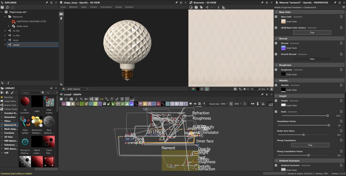Viewport: 346px width, 176px height.
Task: Toggle the Scale checkbox
Action: point(276,112)
